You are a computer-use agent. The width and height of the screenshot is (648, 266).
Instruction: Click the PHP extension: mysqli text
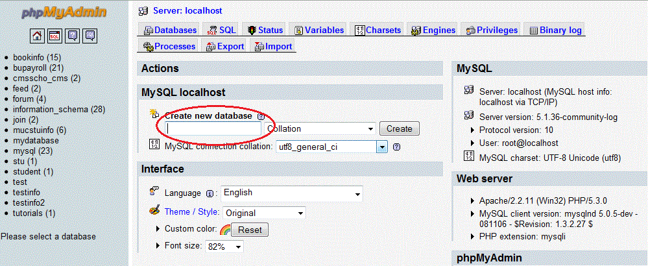click(522, 237)
